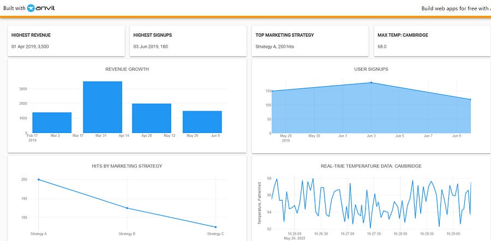
Task: Click the '16:28:30' time axis label
Action: (x=427, y=234)
